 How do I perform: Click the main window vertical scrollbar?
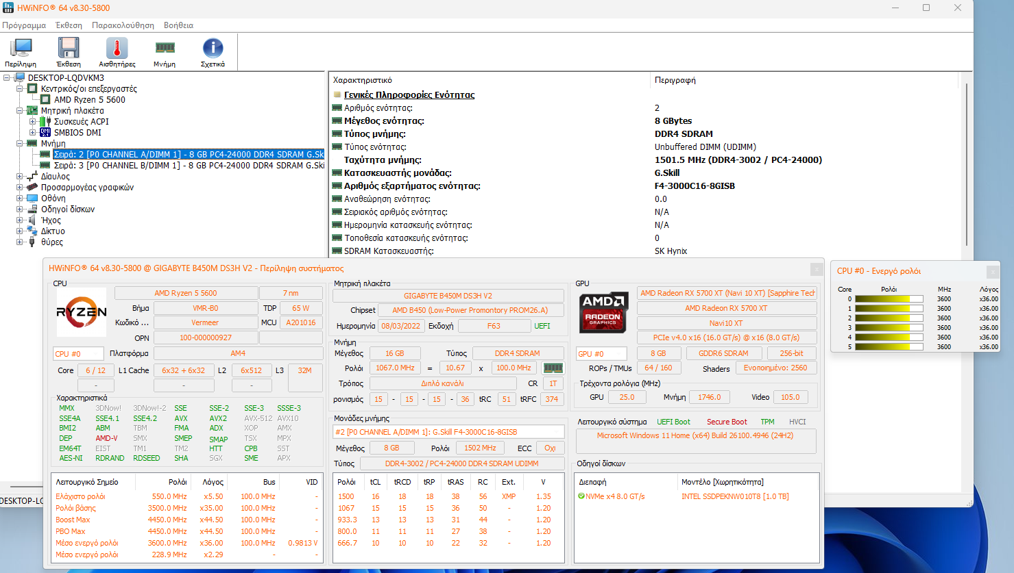click(967, 164)
